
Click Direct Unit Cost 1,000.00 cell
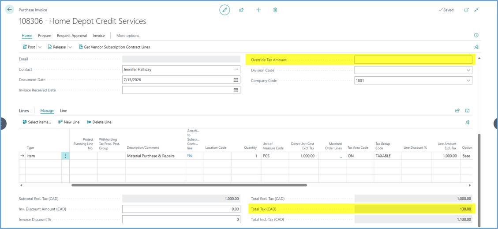(x=303, y=156)
